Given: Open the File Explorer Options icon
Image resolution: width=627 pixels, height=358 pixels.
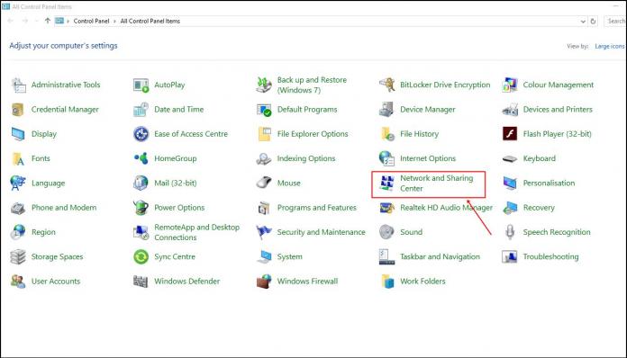Looking at the screenshot, I should [x=264, y=134].
